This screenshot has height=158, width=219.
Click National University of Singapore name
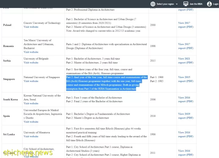pyautogui.click(x=42, y=77)
